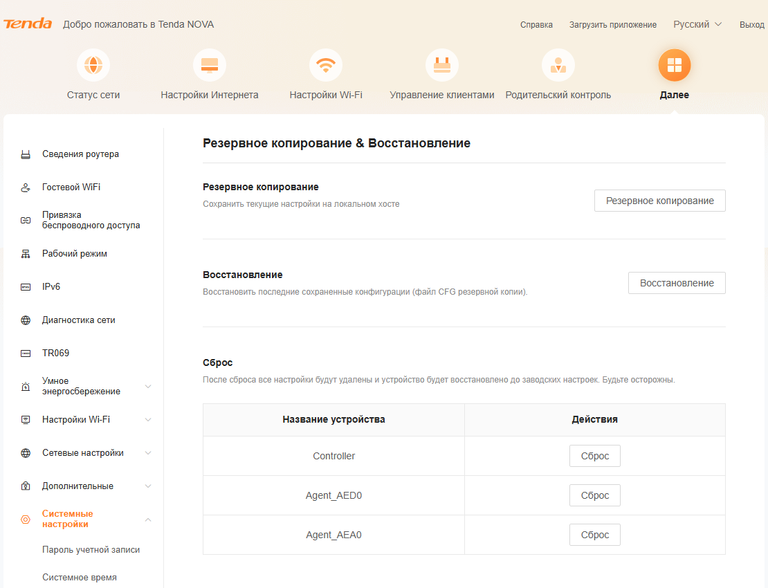Click the Сетевые настройки globe icon
768x588 pixels.
coord(26,453)
